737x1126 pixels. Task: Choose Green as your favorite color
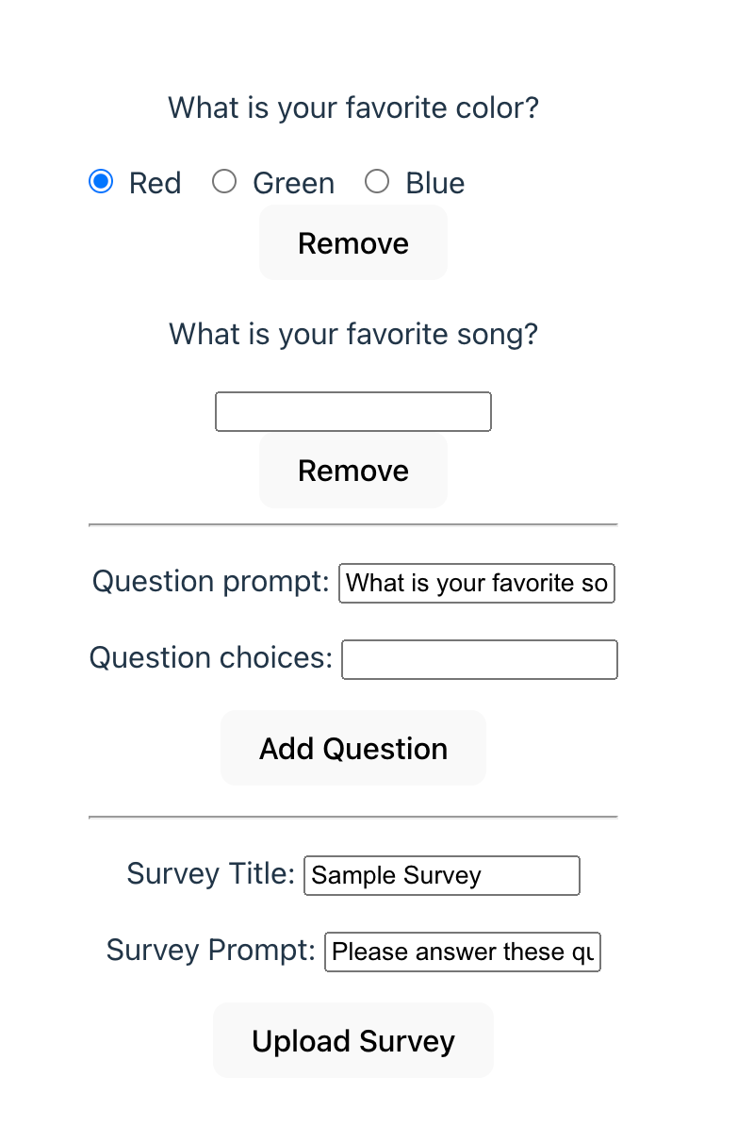[224, 181]
